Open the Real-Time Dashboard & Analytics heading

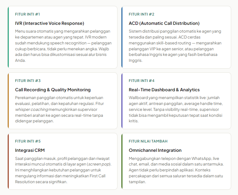pos(164,90)
